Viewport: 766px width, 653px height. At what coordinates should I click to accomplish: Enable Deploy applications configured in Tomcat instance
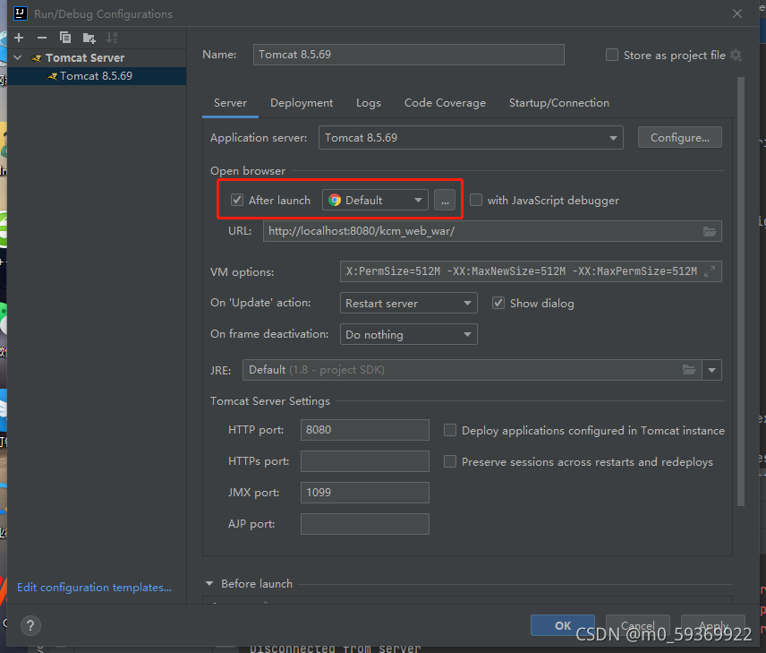(450, 431)
